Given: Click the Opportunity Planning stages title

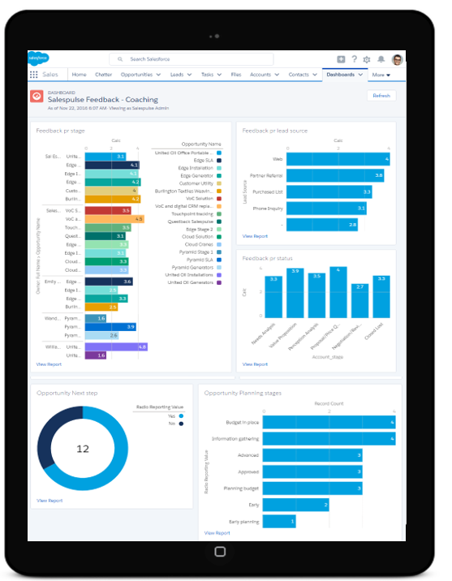Looking at the screenshot, I should [243, 393].
